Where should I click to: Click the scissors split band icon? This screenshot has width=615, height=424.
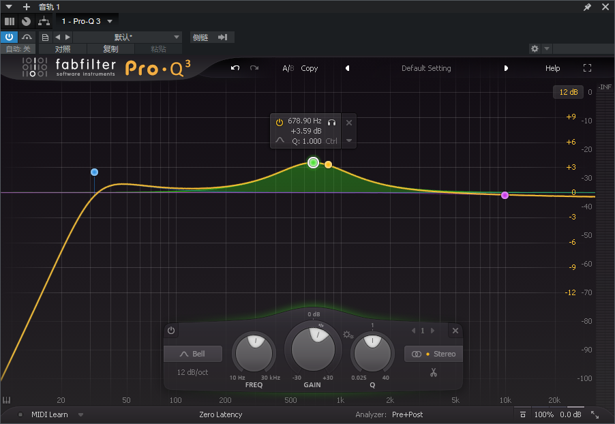(434, 372)
